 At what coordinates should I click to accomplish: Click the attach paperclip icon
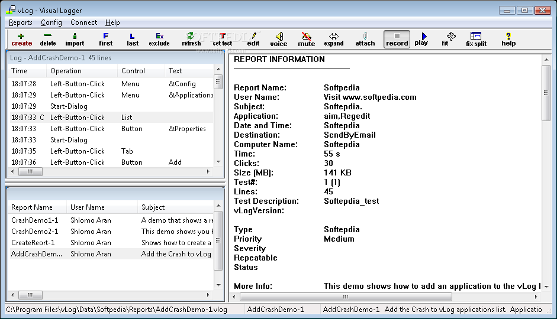365,40
